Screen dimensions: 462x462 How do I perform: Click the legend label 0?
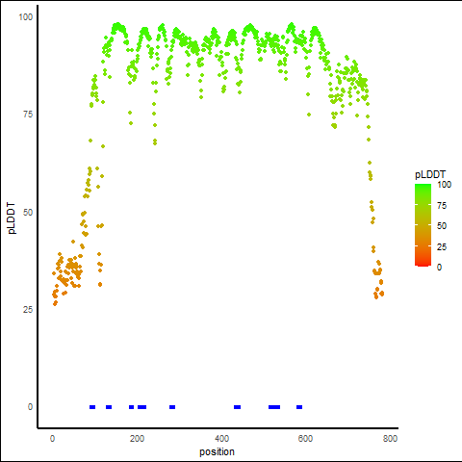point(439,268)
